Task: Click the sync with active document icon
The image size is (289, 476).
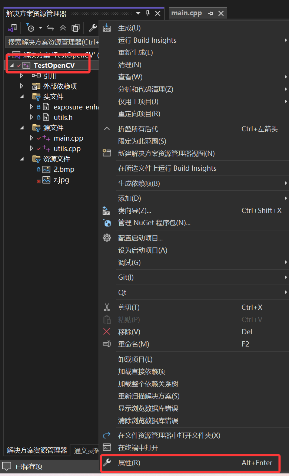Action: coord(50,28)
